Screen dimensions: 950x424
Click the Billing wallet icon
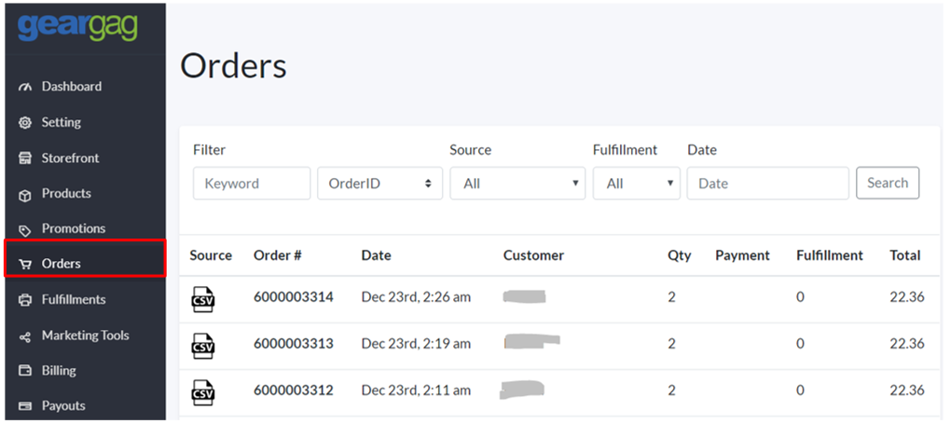[25, 371]
